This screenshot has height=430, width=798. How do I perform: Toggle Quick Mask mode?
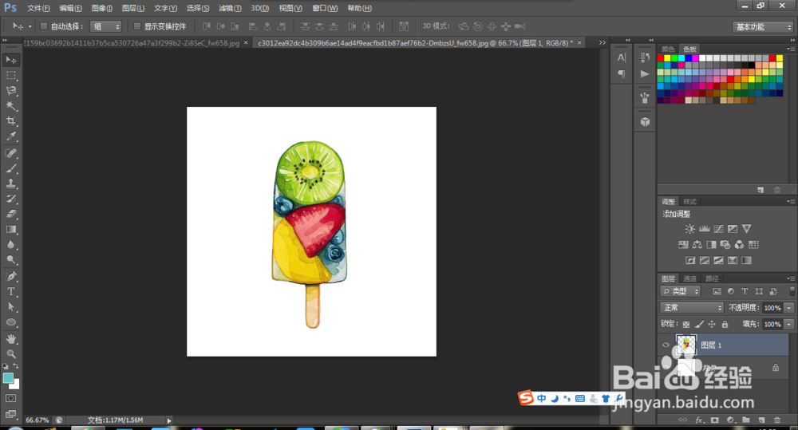(10, 398)
